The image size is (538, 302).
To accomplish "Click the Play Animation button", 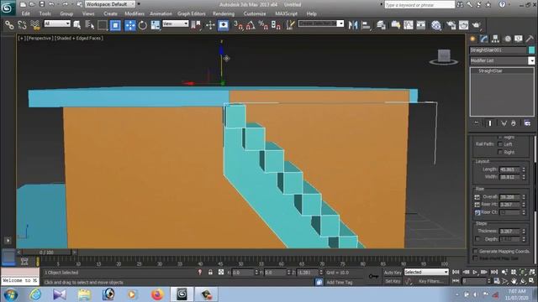I will pos(475,272).
